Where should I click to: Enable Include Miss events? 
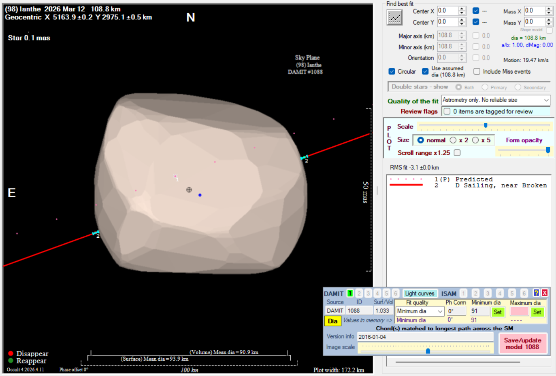[x=477, y=72]
